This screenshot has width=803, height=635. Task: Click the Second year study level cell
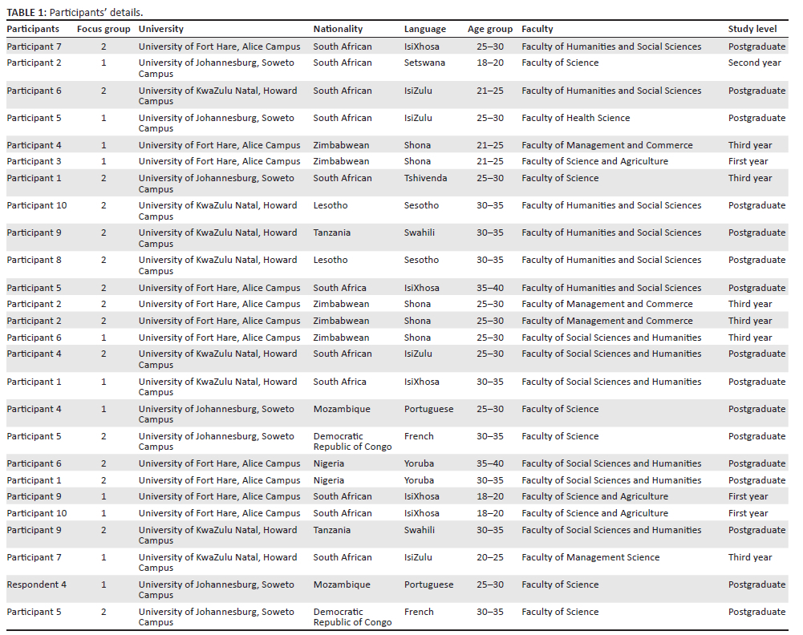(754, 63)
